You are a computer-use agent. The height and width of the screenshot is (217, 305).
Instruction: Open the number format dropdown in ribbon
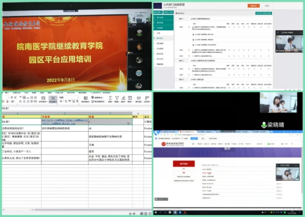tap(69, 97)
